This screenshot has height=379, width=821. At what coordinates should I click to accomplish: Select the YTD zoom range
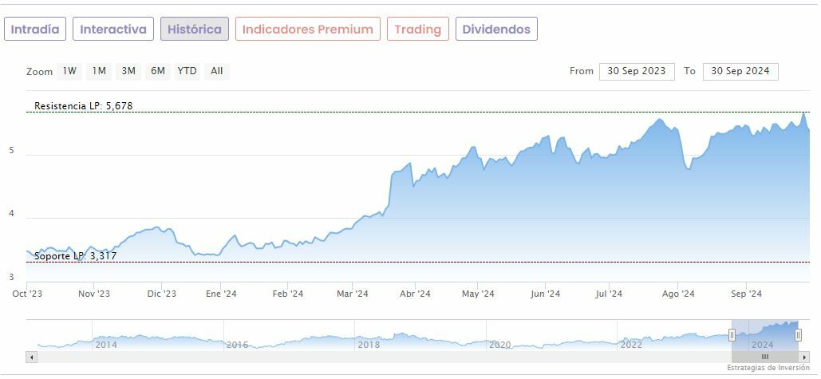pos(187,71)
